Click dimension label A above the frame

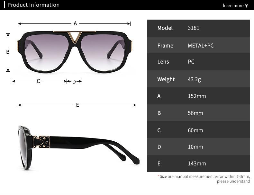click(75, 23)
